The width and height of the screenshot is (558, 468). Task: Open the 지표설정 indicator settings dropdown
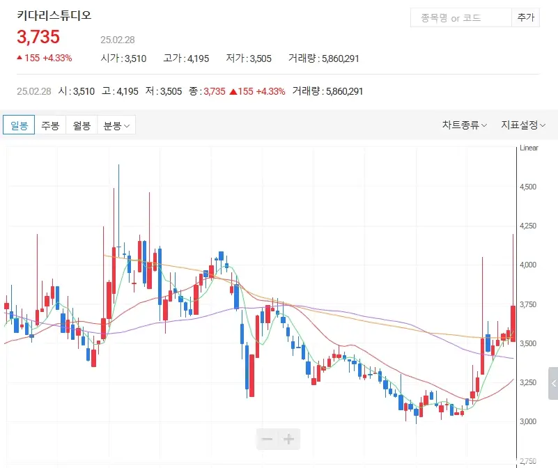pos(523,125)
